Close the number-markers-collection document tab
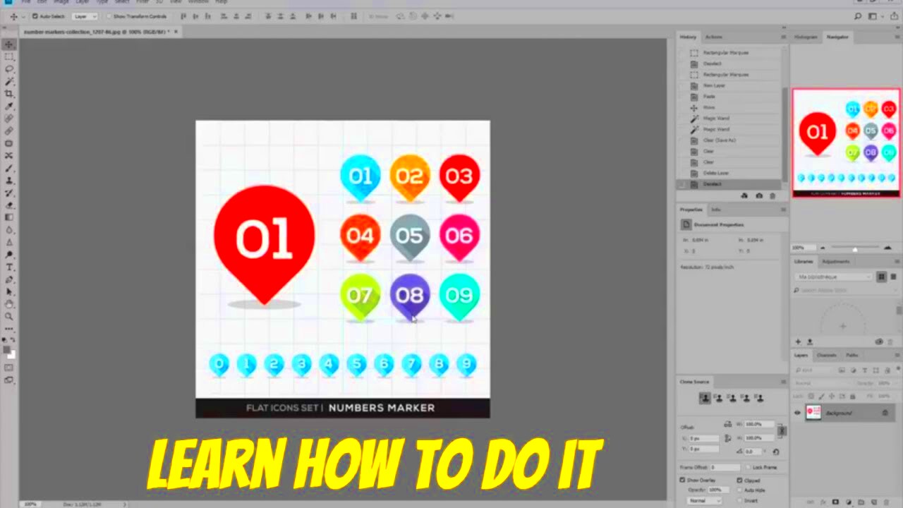 (x=176, y=32)
